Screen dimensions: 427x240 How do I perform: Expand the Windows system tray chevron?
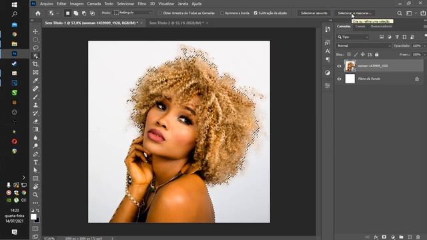pos(24,178)
